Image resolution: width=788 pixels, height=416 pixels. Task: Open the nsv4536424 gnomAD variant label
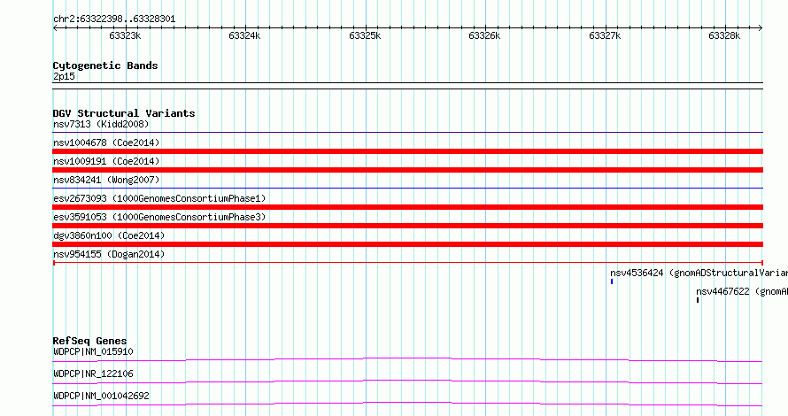[699, 273]
